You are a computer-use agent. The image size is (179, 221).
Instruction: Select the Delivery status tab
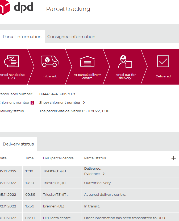18,144
